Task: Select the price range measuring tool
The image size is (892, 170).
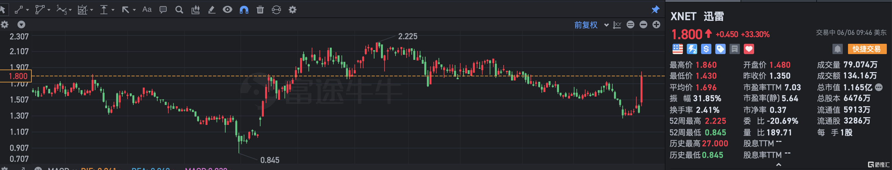Action: (104, 10)
